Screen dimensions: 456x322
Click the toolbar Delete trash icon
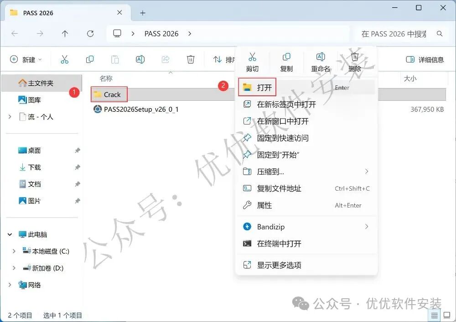[191, 59]
